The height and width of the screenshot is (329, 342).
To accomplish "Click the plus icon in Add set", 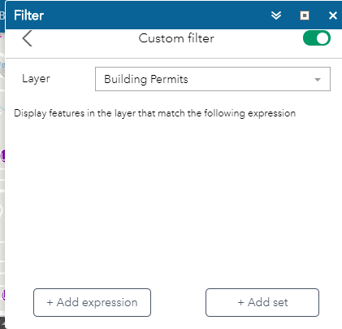I will point(240,302).
